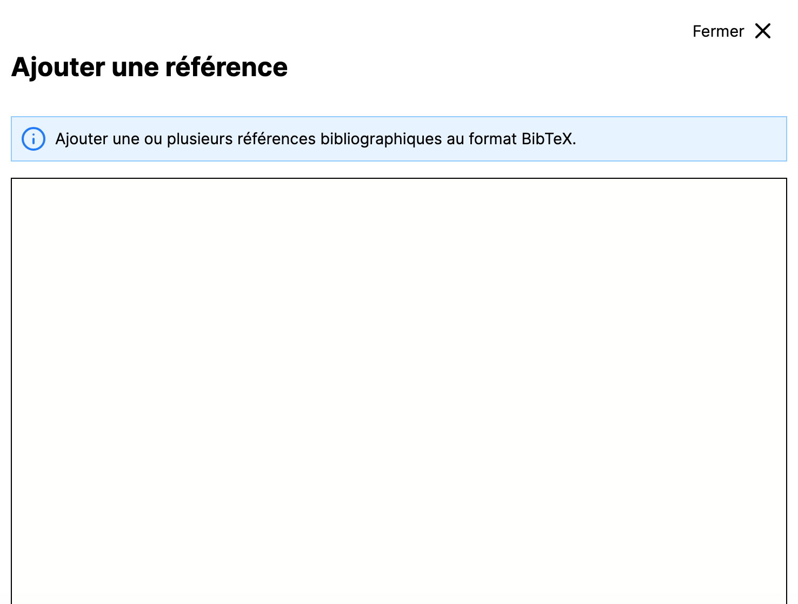Viewport: 798px width, 604px height.
Task: Click the blue BibTeX information banner
Action: tap(397, 139)
